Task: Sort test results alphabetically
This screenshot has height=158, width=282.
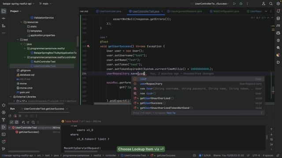Action: tap(23, 122)
